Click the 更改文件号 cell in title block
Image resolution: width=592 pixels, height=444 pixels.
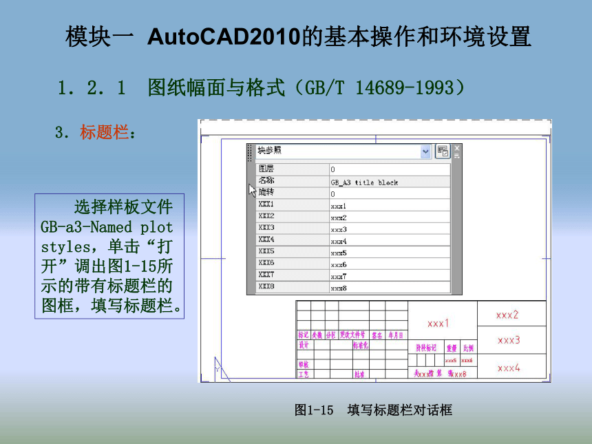352,335
